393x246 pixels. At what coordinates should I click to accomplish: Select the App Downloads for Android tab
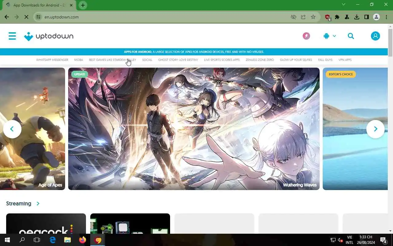click(39, 5)
